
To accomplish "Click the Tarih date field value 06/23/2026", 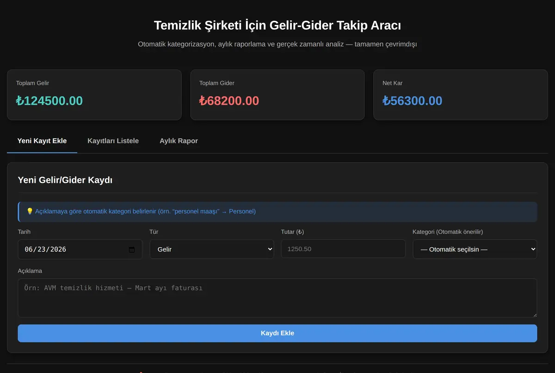I will tap(45, 249).
